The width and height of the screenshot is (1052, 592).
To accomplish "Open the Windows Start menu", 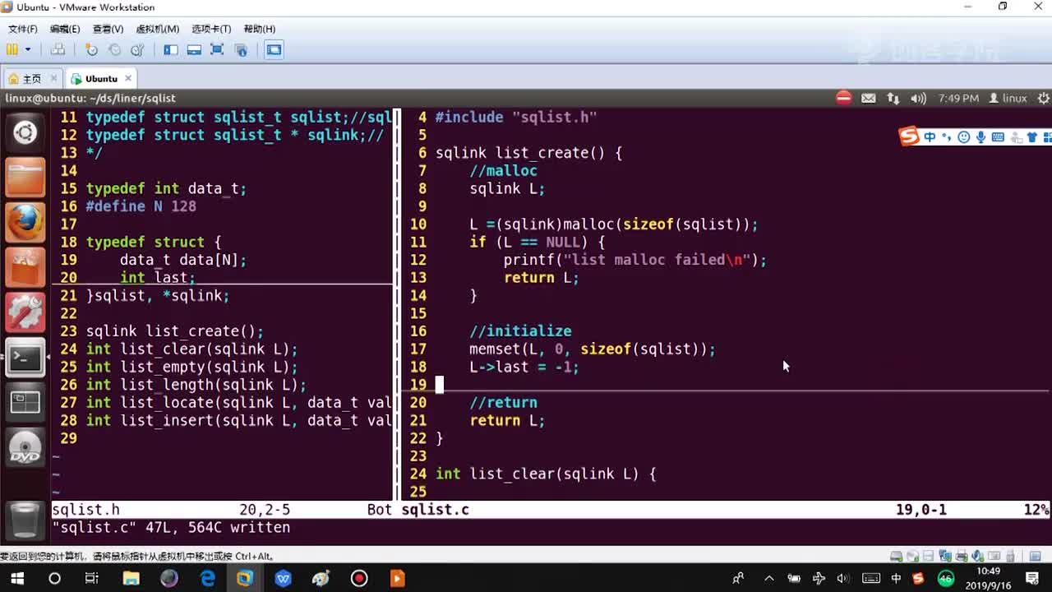I will tap(16, 578).
